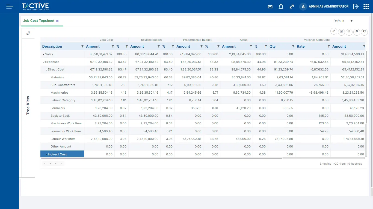Open grid settings gear
The width and height of the screenshot is (373, 209).
click(357, 32)
